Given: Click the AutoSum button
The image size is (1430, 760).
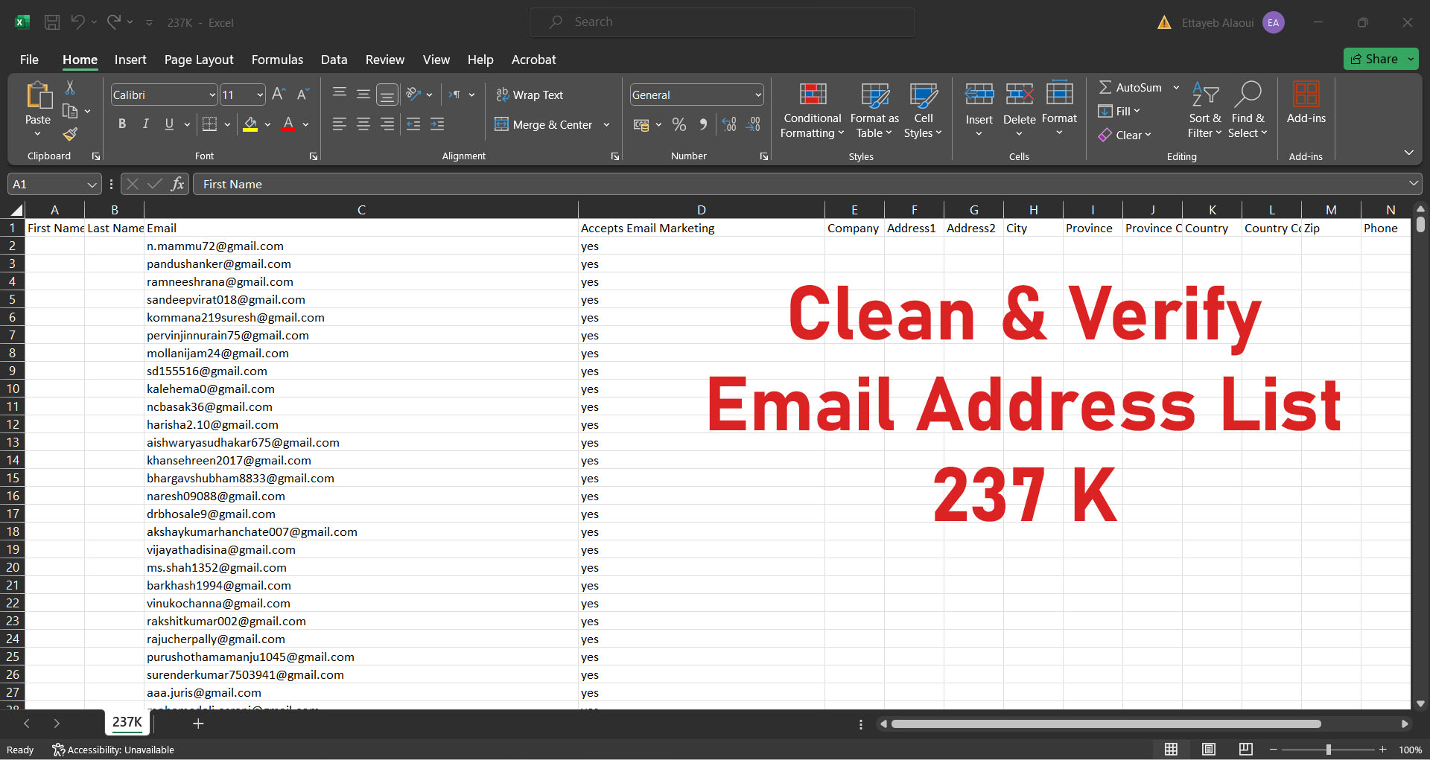Looking at the screenshot, I should tap(1130, 88).
